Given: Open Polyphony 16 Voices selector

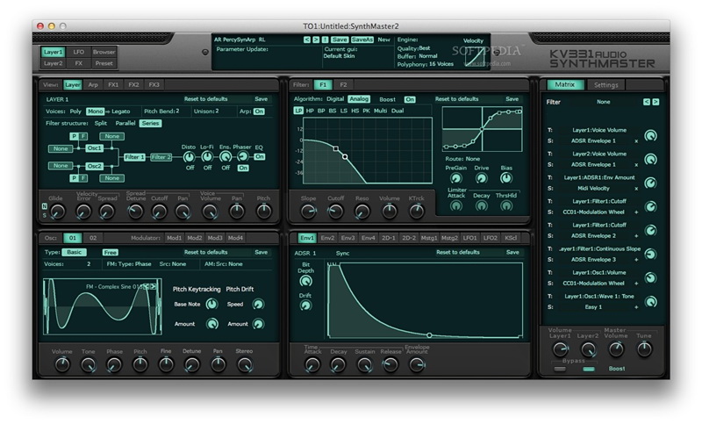Looking at the screenshot, I should 441,64.
